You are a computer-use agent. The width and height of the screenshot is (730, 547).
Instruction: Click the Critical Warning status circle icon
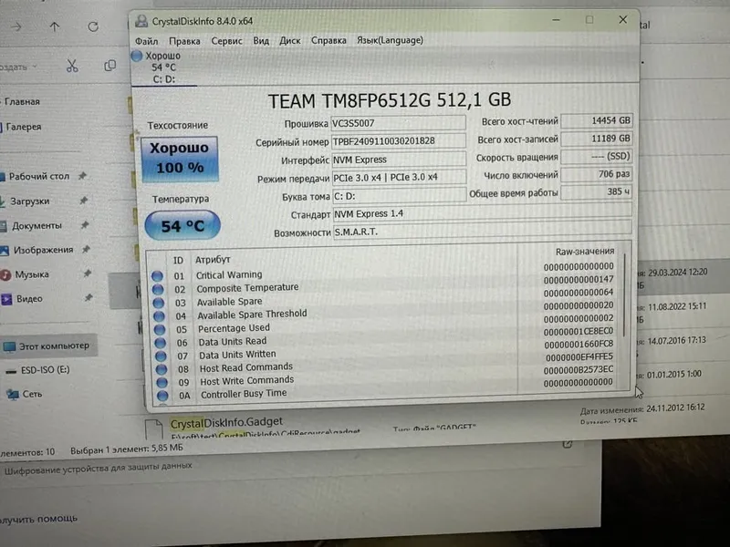(x=157, y=276)
